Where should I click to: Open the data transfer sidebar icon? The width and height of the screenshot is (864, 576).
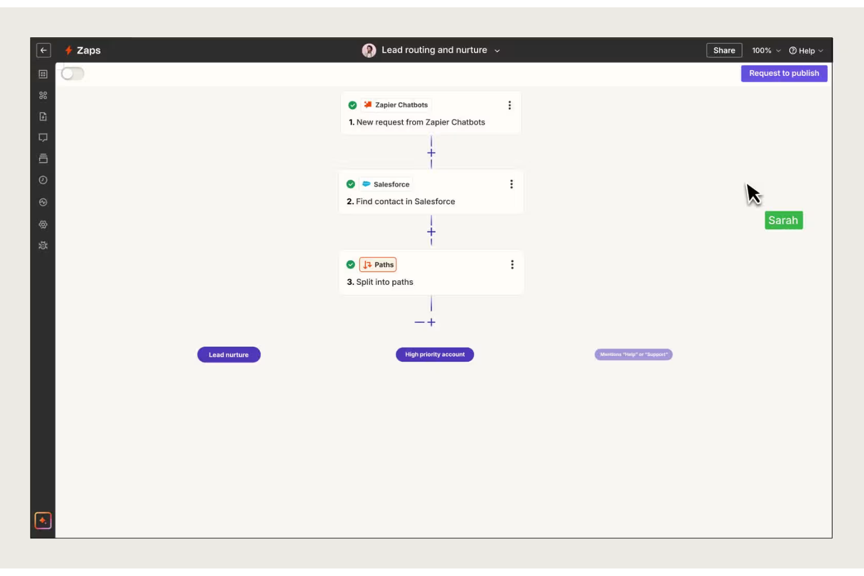(x=43, y=116)
